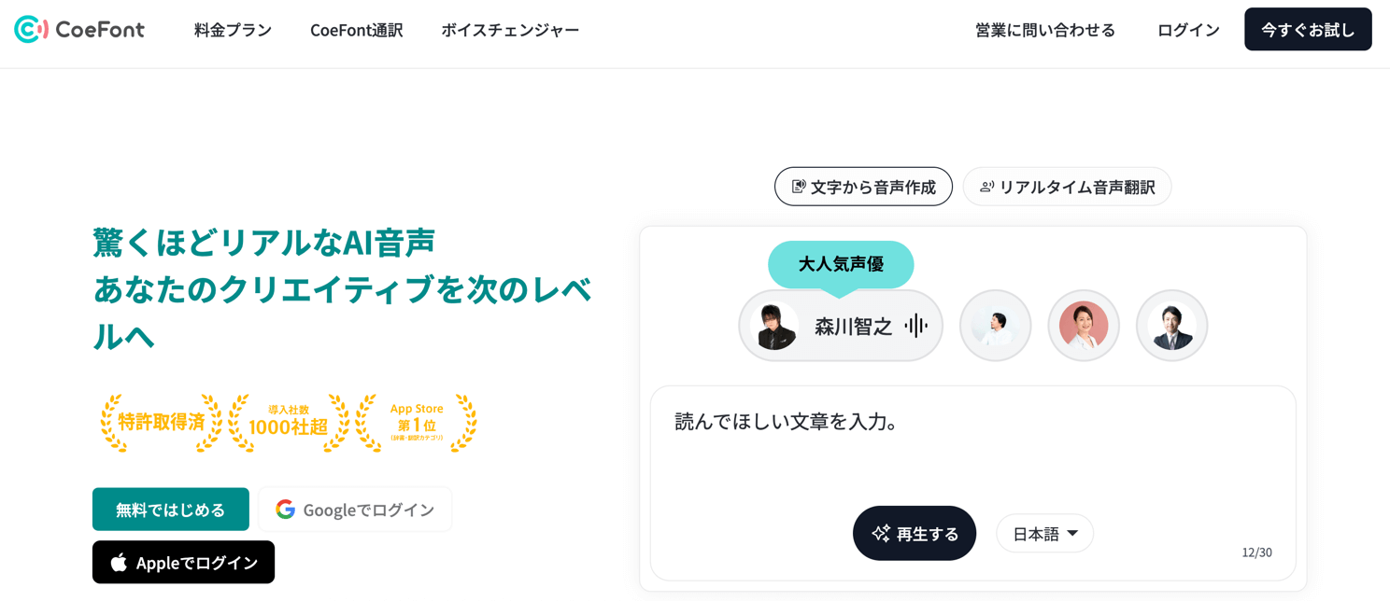Open CoeFont通訳 in the navigation menu
The image size is (1390, 601).
[x=356, y=30]
